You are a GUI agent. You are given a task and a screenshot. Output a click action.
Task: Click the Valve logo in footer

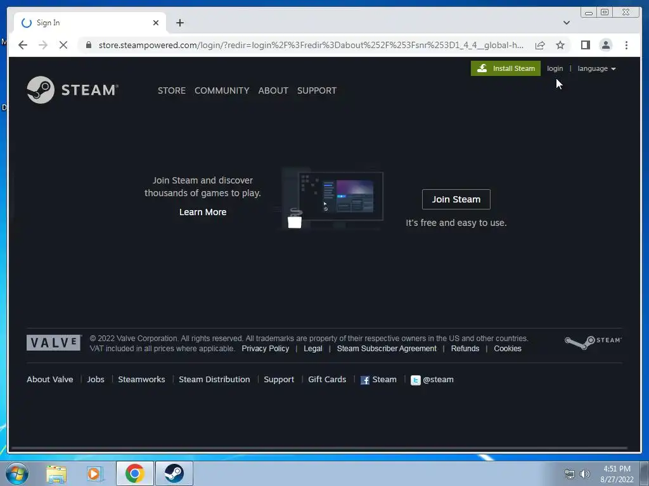tap(54, 342)
